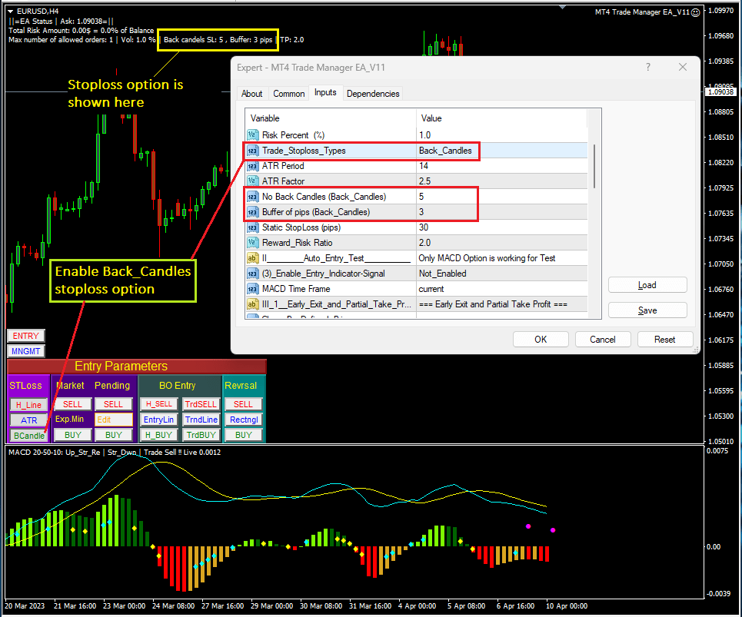Open the Back_Candles stoploss type value
The height and width of the screenshot is (617, 742).
click(x=445, y=151)
